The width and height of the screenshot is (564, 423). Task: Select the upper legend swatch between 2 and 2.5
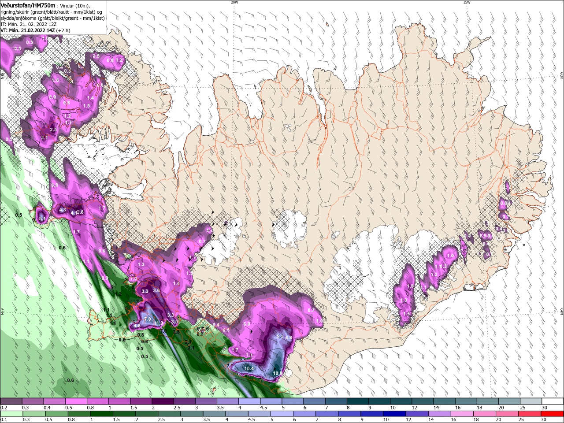tap(162, 401)
